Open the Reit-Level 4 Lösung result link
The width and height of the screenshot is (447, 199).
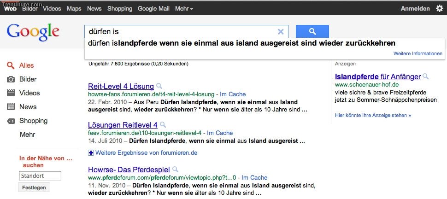point(121,86)
